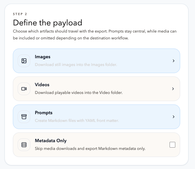Viewport: 195px width, 169px height.
Task: Click 'Create Markdown files with YAML' description
Action: tap(77, 121)
